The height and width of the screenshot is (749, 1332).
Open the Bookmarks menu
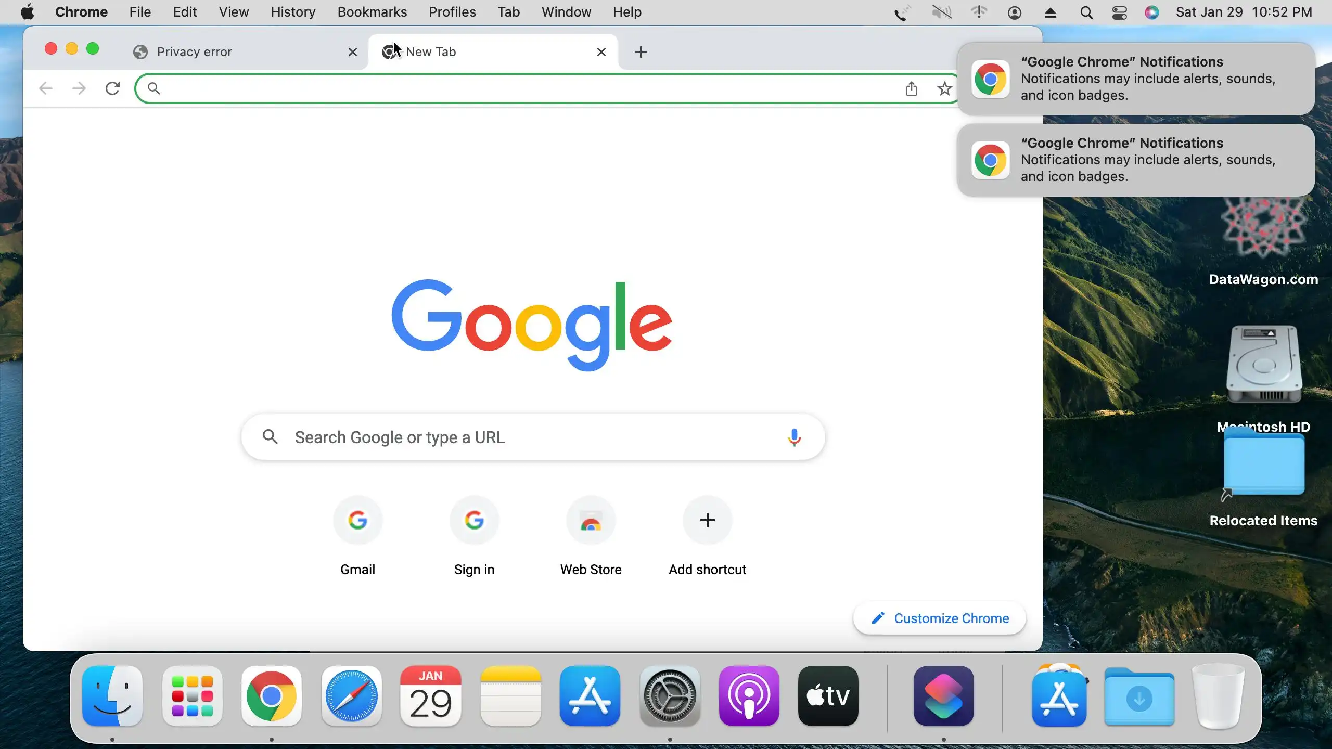(x=372, y=12)
